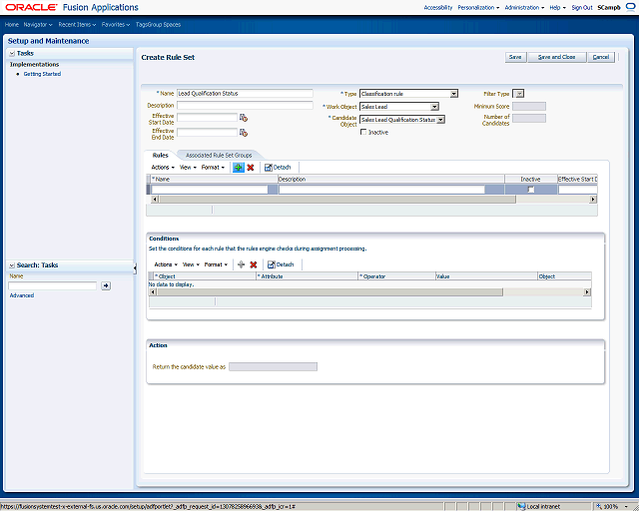Collapse the Tasks panel
Viewport: 639px width, 511px height.
12,53
